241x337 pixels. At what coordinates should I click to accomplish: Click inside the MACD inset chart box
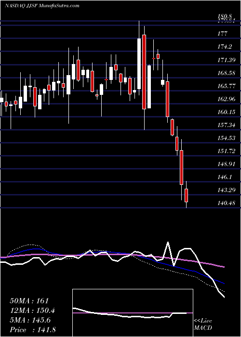tap(133, 313)
